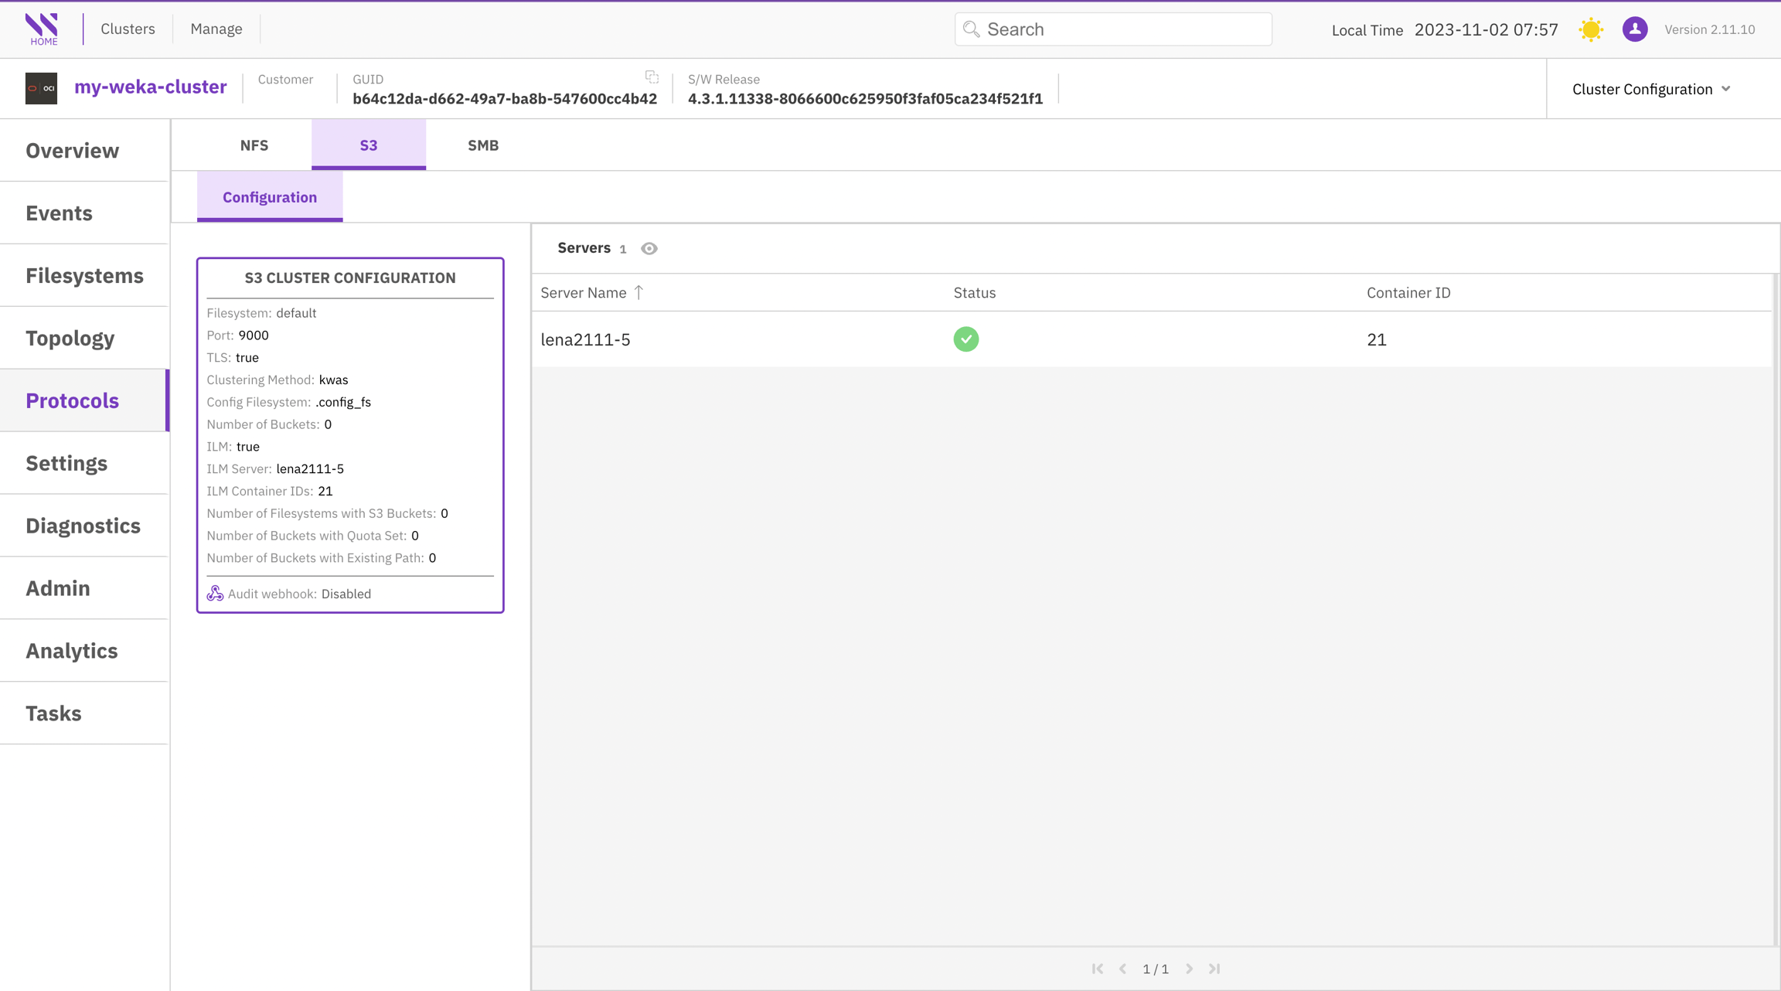1781x991 pixels.
Task: Click the previous page arrow
Action: [x=1123, y=969]
